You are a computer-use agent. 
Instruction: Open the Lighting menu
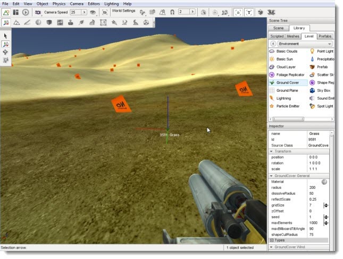click(x=111, y=4)
